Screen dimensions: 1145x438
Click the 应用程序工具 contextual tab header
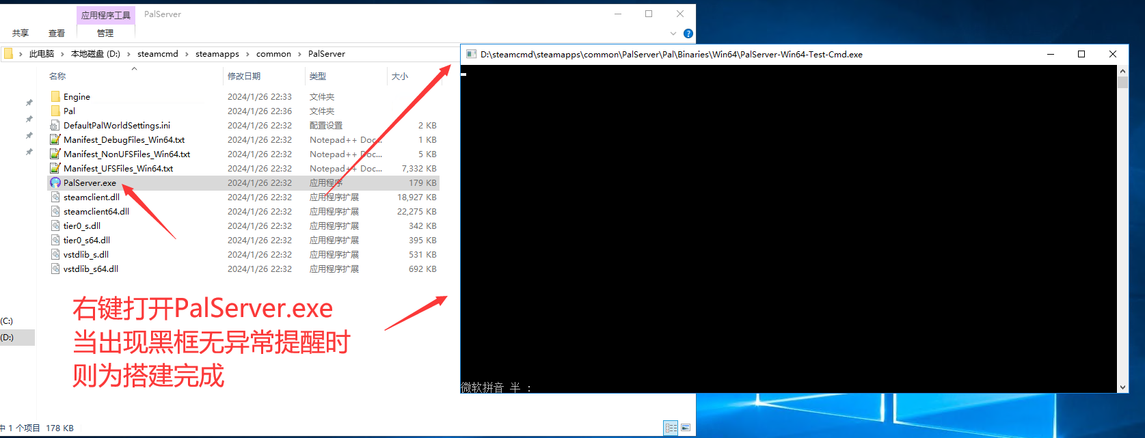click(x=106, y=15)
